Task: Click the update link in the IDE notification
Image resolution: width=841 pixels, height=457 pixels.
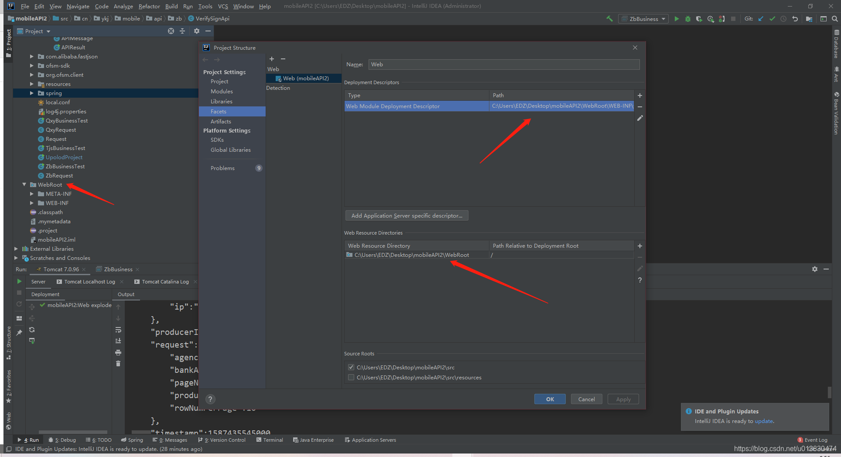Action: click(764, 421)
